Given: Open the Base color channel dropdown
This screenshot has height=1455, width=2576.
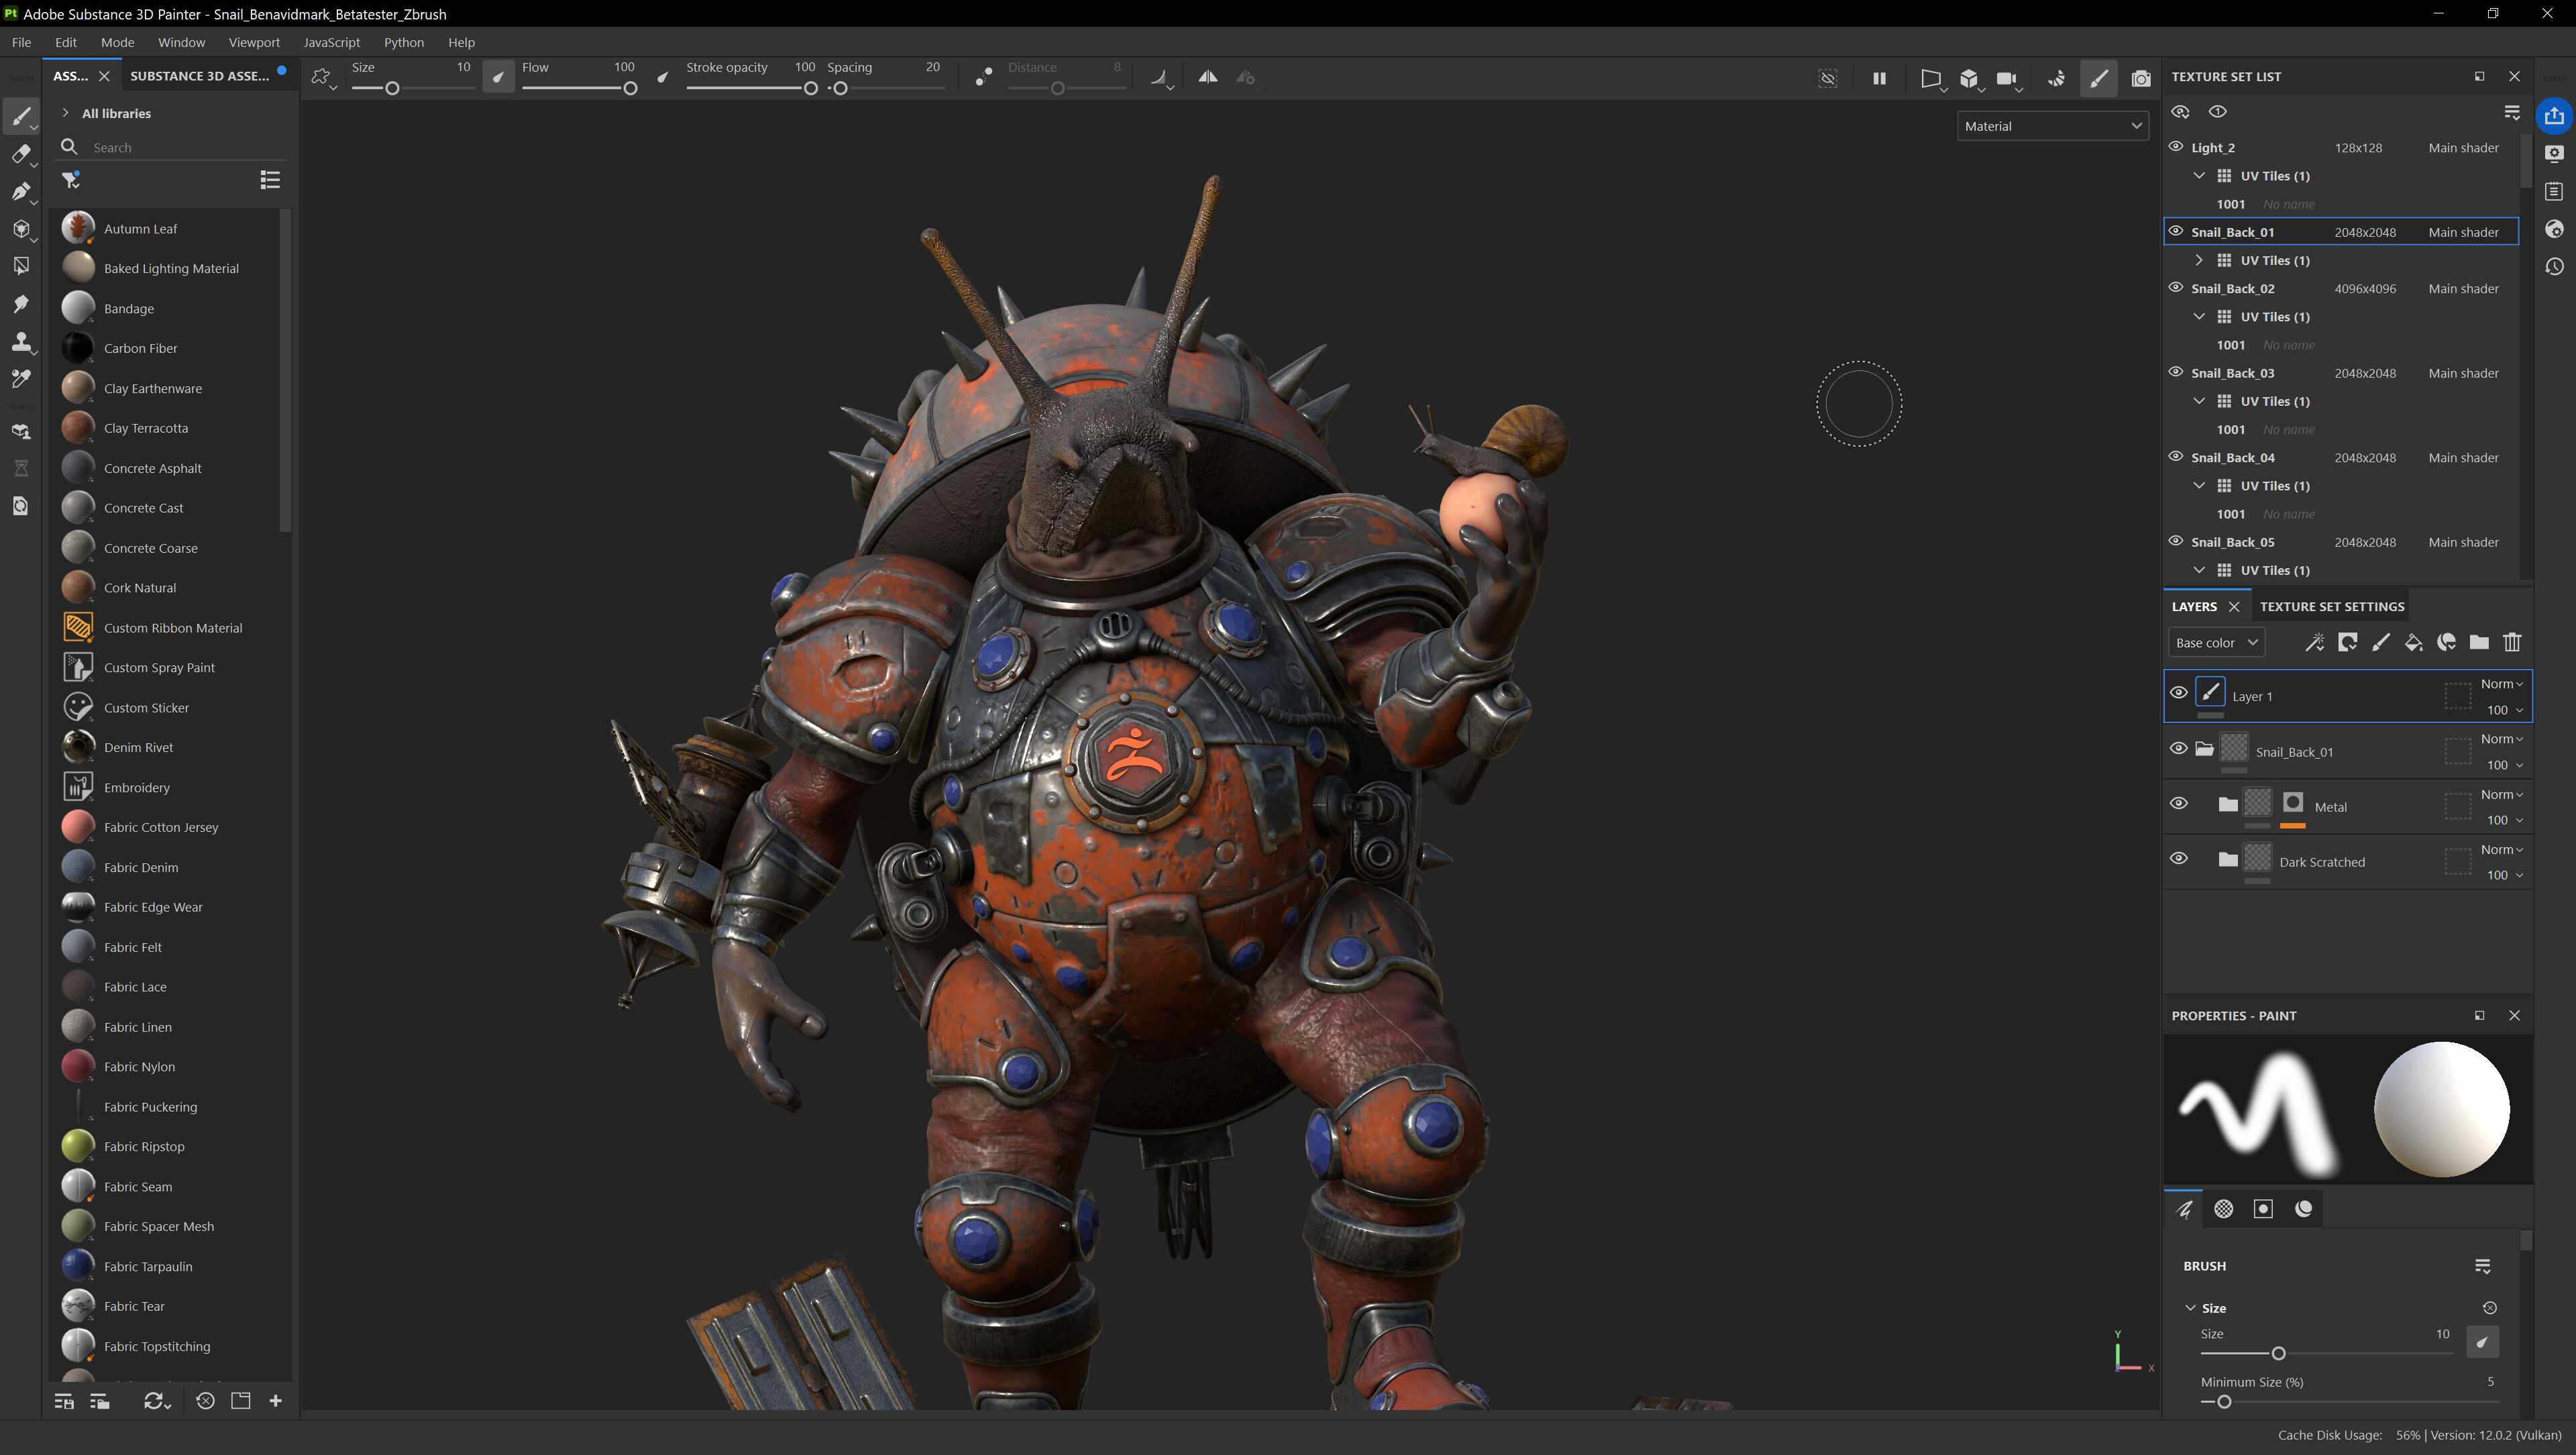Looking at the screenshot, I should tap(2216, 643).
